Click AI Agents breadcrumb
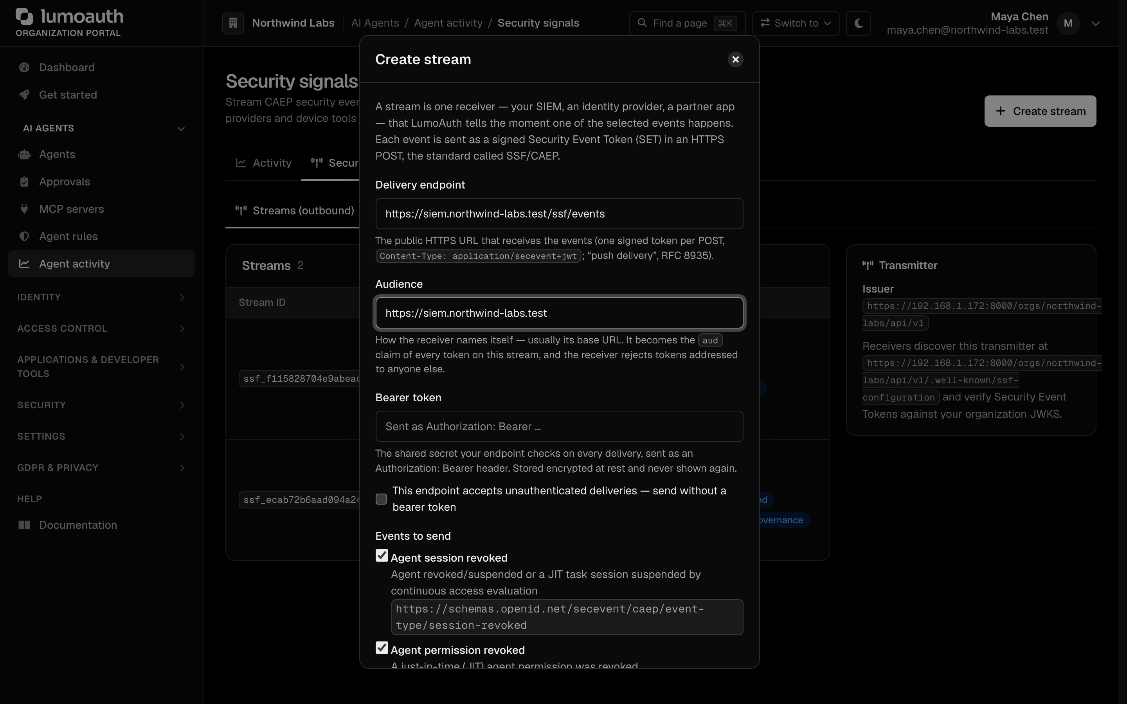The image size is (1127, 704). (x=375, y=23)
